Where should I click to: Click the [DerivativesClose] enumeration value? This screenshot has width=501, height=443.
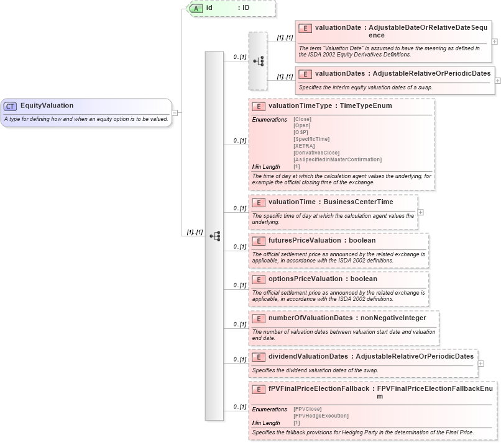pos(316,153)
